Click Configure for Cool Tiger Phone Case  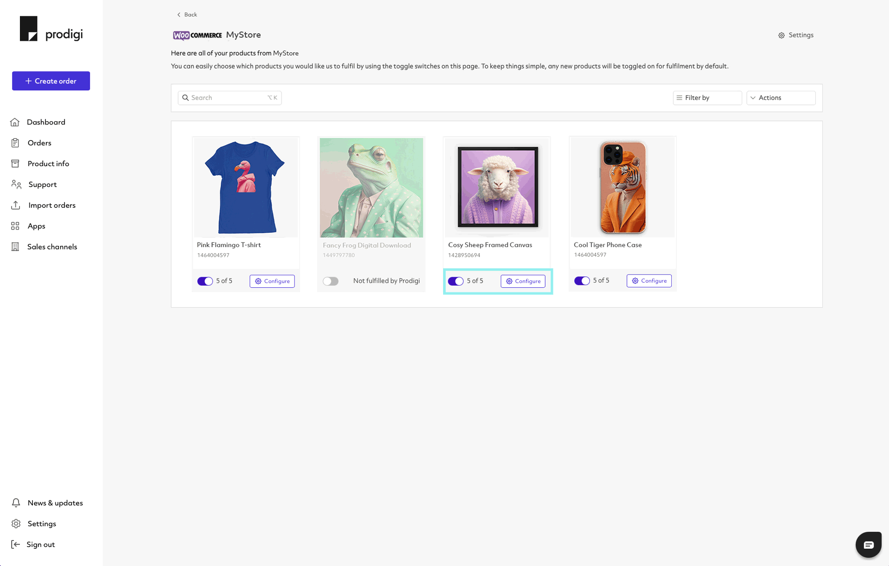pos(649,280)
